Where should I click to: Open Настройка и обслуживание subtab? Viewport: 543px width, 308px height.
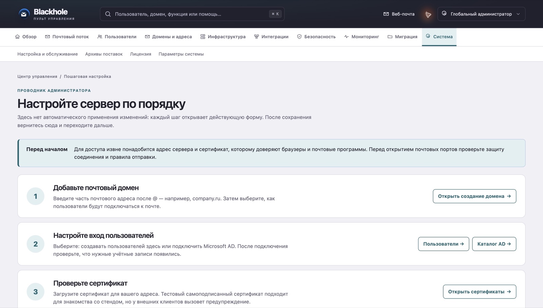coord(48,54)
